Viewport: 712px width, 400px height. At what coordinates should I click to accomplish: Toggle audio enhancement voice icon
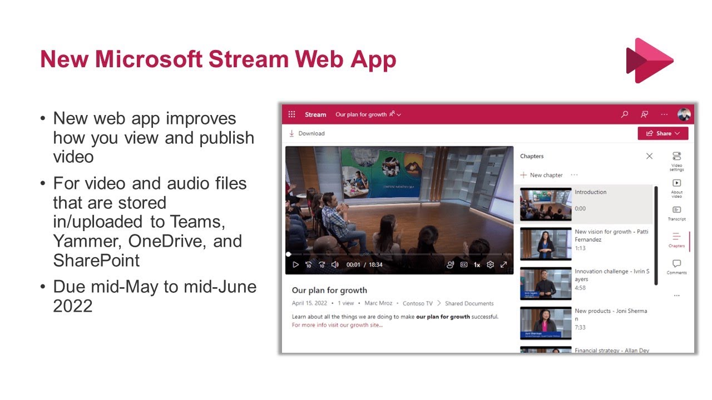[x=450, y=265]
